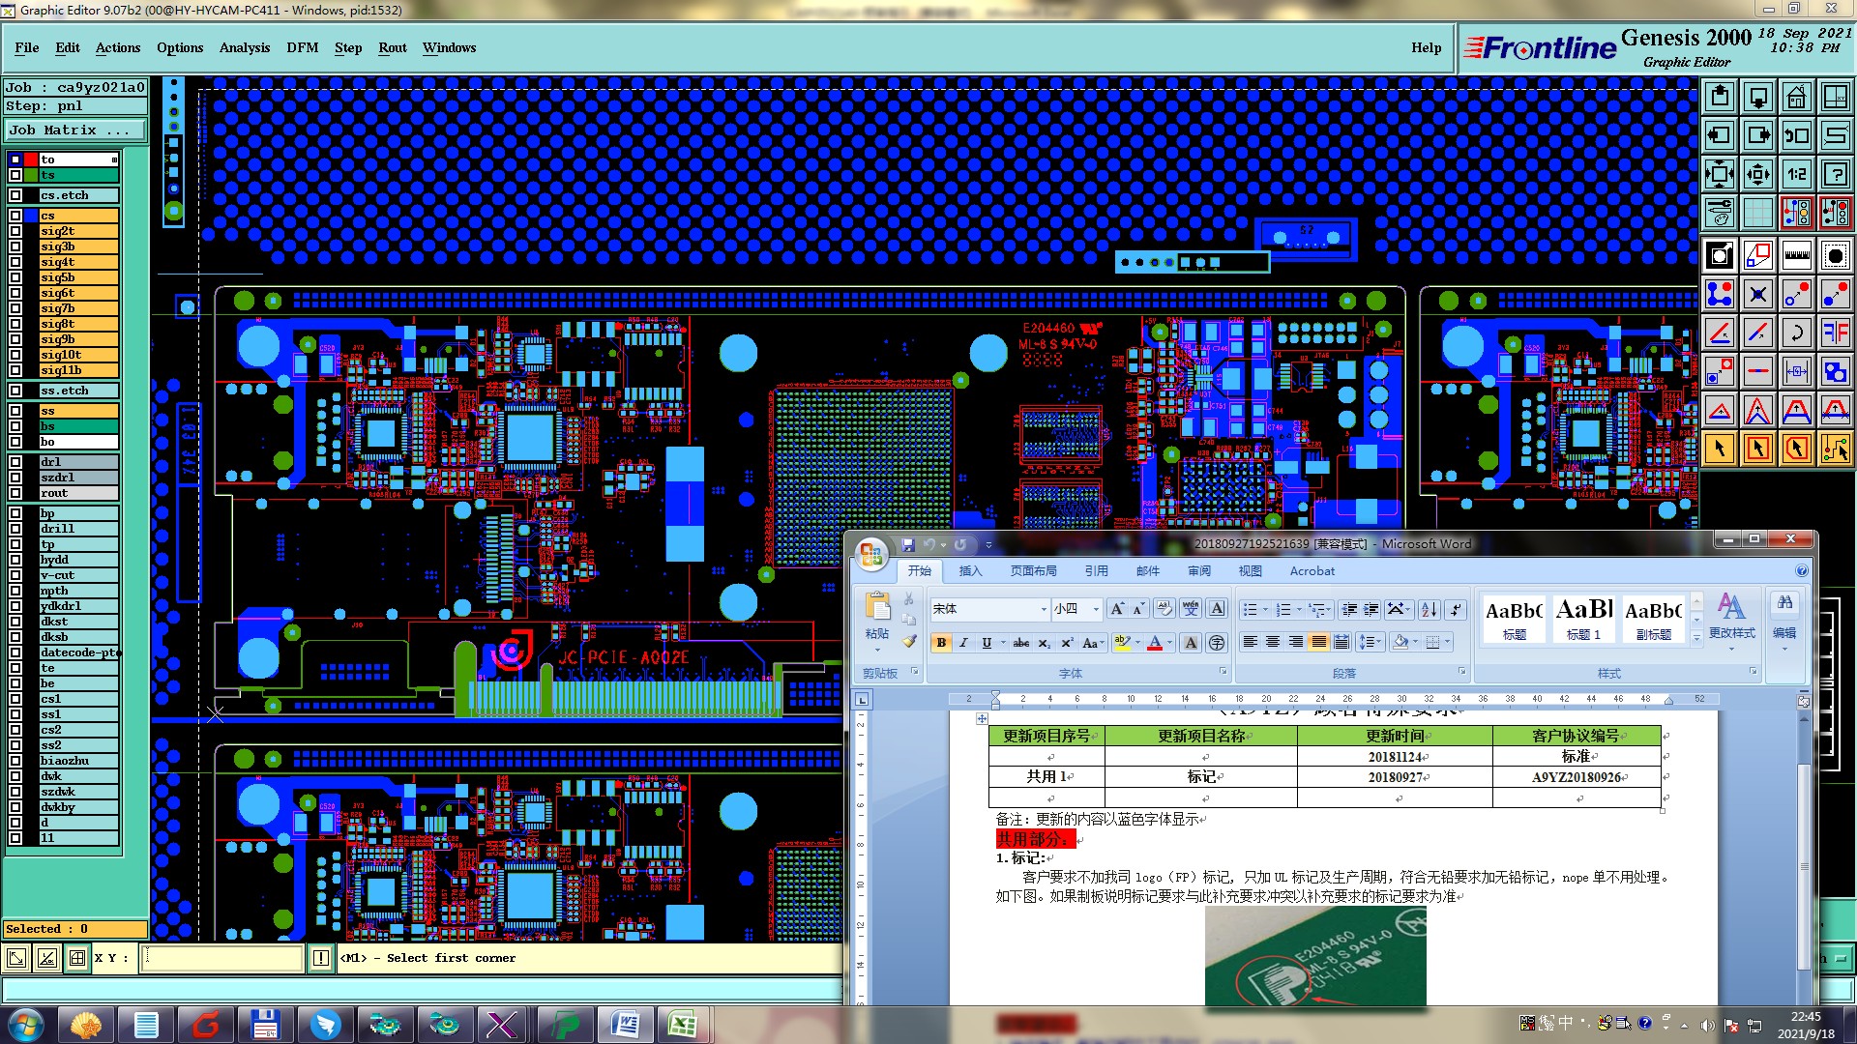The image size is (1857, 1044).
Task: Click the blue color swatch of layer cs
Action: 31,216
